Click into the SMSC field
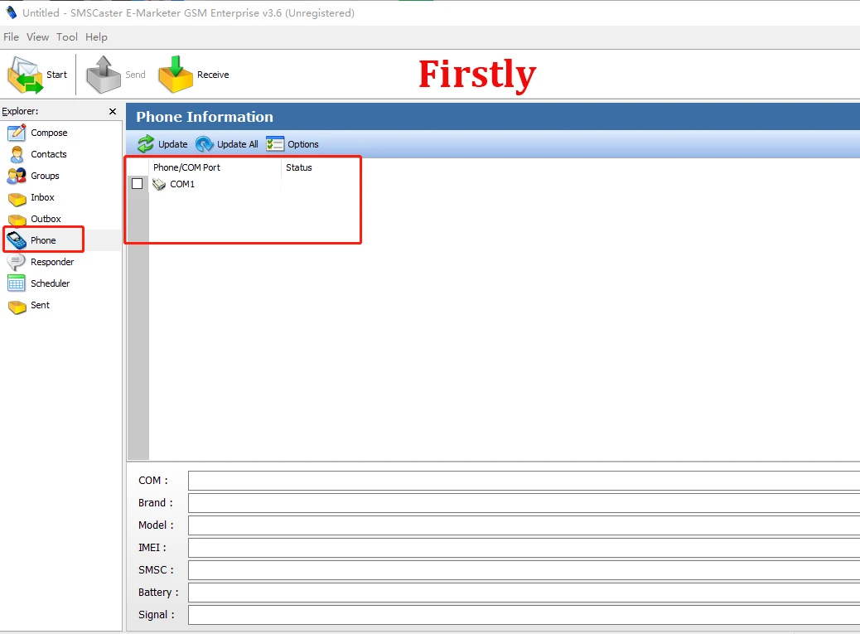The width and height of the screenshot is (860, 634). point(524,570)
